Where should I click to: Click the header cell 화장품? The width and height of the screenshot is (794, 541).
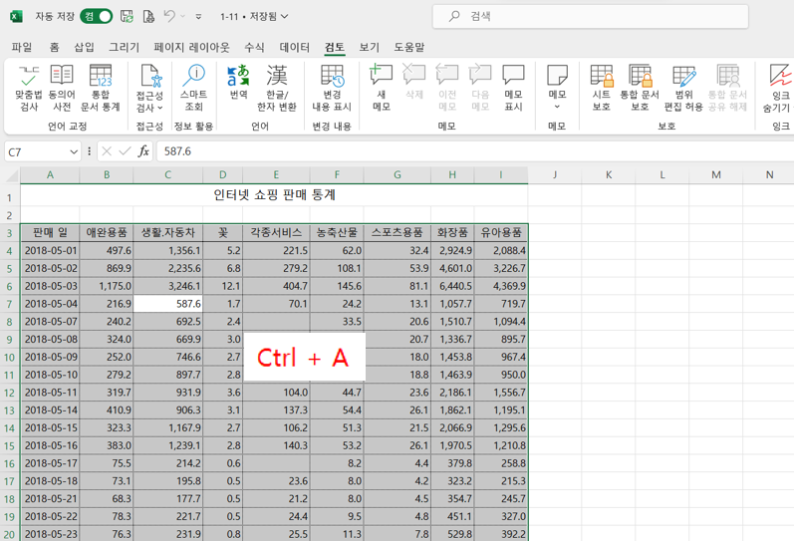coord(452,232)
